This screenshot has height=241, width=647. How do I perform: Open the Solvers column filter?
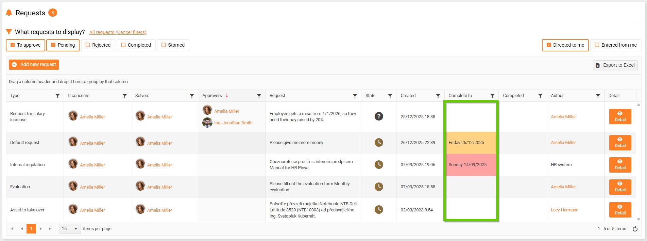tap(192, 96)
